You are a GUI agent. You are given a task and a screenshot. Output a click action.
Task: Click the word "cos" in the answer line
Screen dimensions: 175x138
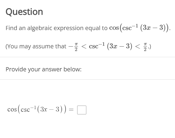click(12, 109)
